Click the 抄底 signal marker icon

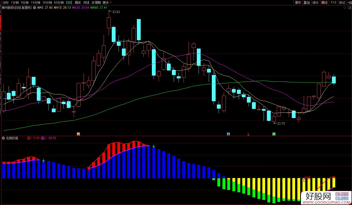tap(304, 180)
